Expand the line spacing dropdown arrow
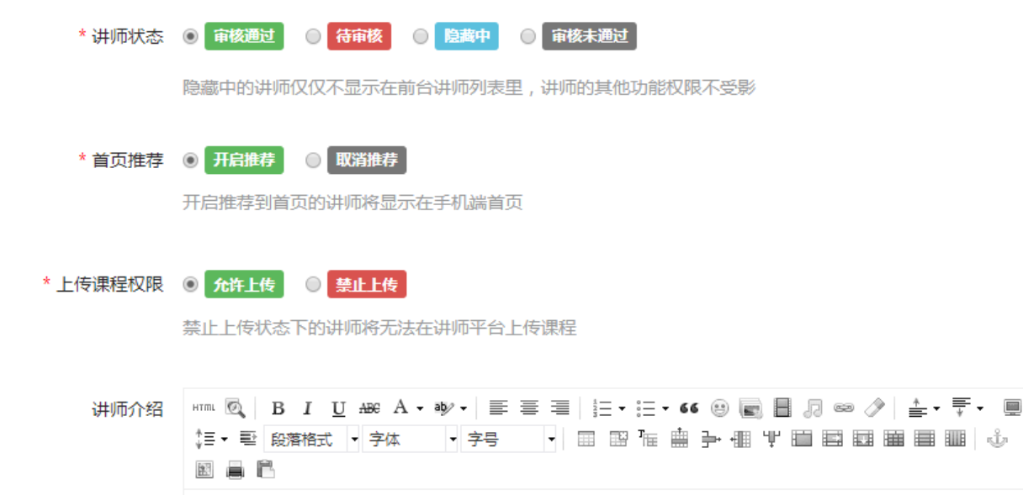This screenshot has width=1023, height=495. (225, 440)
